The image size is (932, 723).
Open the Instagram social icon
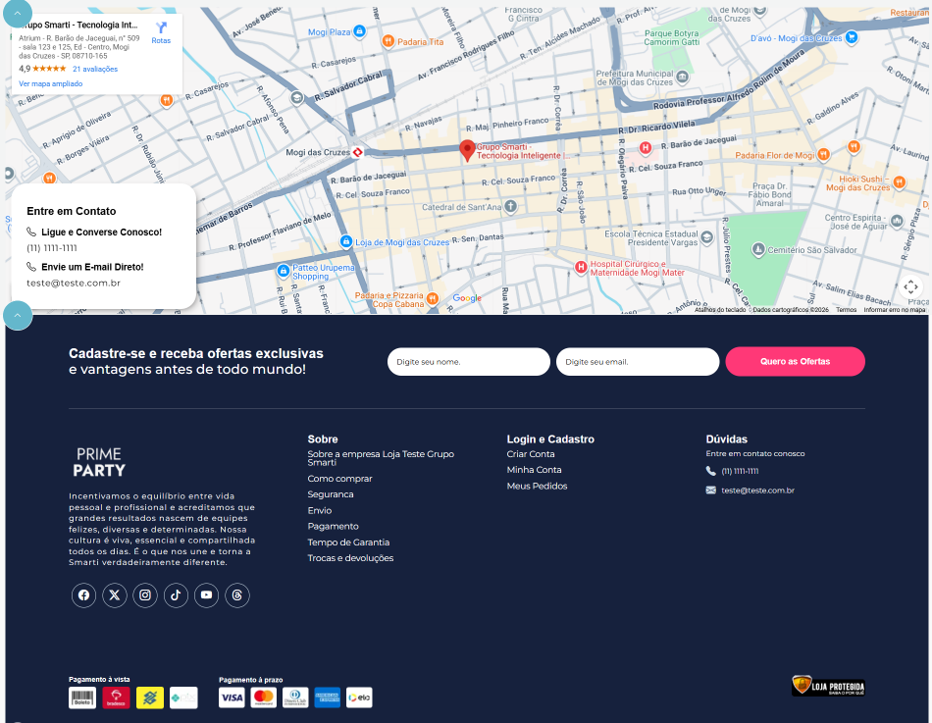tap(145, 595)
